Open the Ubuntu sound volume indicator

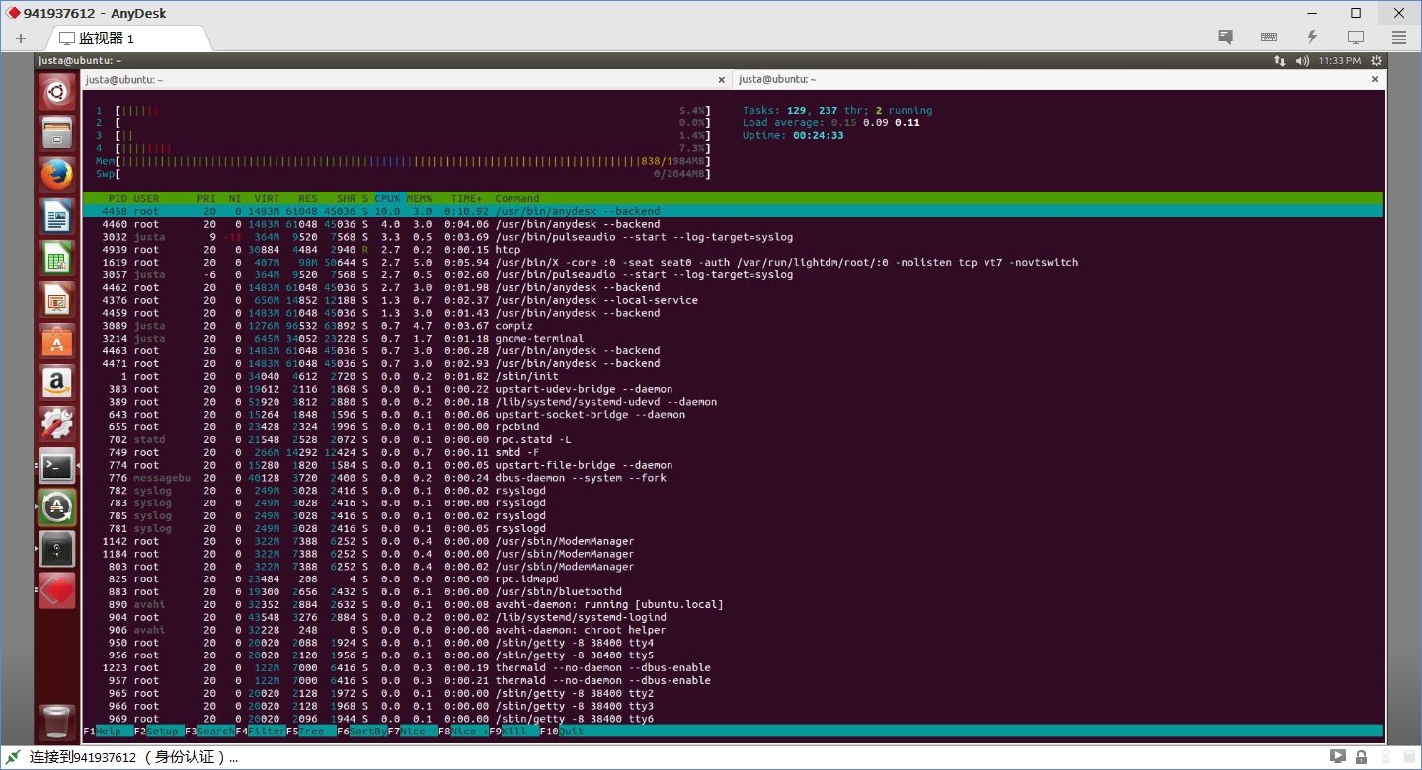pyautogui.click(x=1302, y=61)
